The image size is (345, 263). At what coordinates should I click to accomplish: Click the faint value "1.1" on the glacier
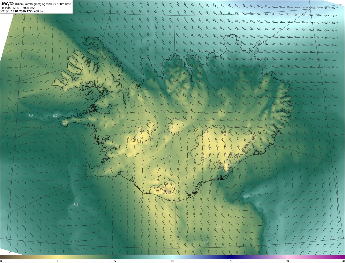coord(173,127)
